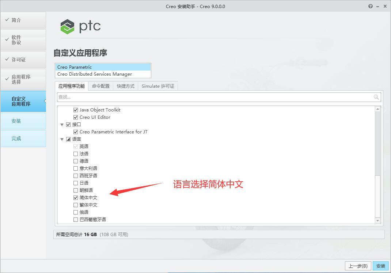Enable the 德语 language checkbox
391x273 pixels.
[x=76, y=161]
